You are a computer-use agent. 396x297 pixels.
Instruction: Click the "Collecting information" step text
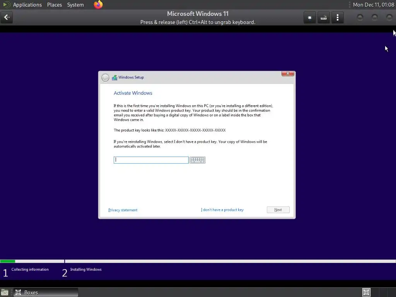(x=30, y=269)
